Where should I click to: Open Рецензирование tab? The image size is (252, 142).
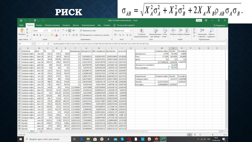pos(88,25)
